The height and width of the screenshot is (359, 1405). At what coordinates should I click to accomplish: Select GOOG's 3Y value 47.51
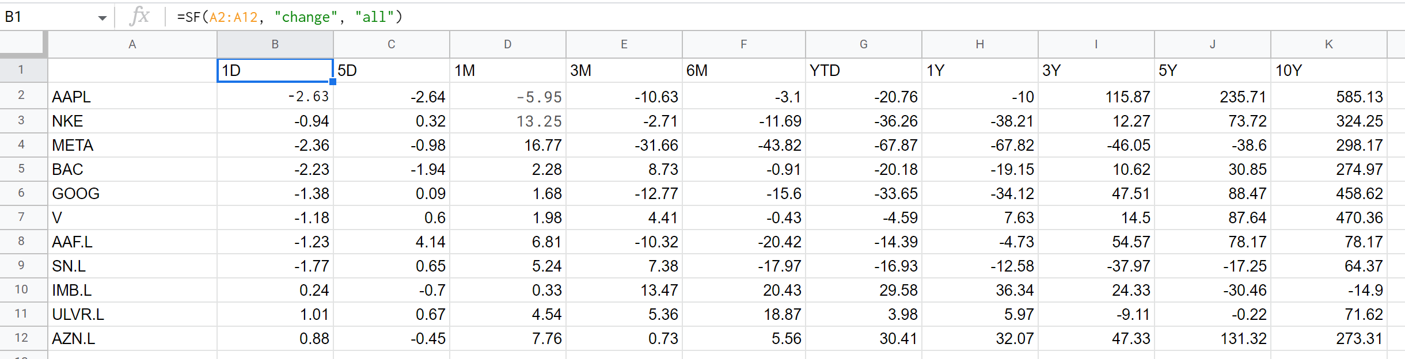(1096, 193)
